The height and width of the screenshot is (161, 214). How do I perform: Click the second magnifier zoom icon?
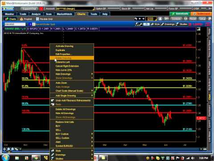(x=12, y=149)
